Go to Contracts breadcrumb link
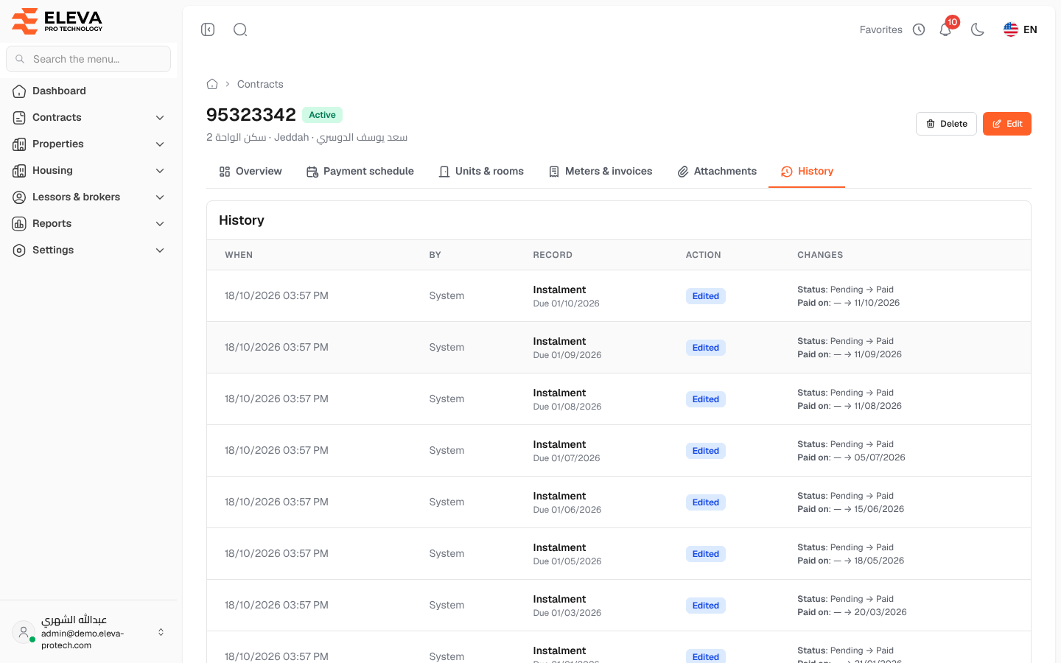 pos(260,84)
